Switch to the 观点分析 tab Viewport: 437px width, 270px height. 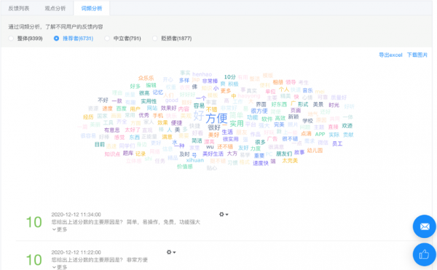55,8
